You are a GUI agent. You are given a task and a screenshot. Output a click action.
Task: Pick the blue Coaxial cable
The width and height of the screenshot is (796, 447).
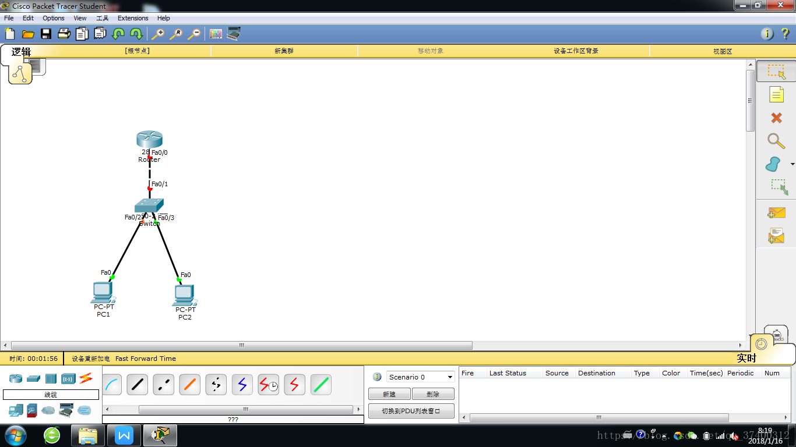tap(242, 385)
